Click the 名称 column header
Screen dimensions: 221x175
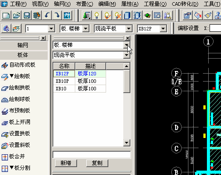coord(64,66)
